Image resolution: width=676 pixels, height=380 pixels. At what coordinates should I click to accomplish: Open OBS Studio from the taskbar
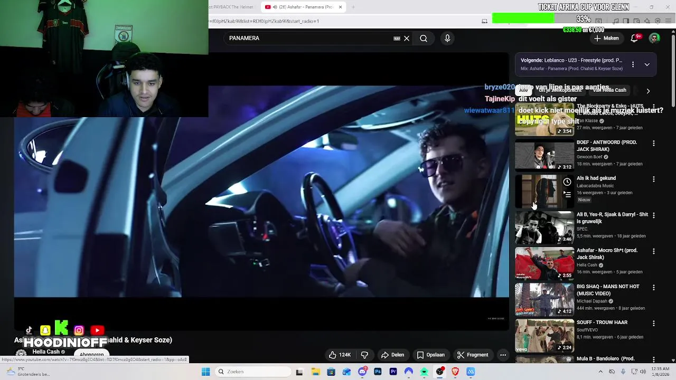439,372
